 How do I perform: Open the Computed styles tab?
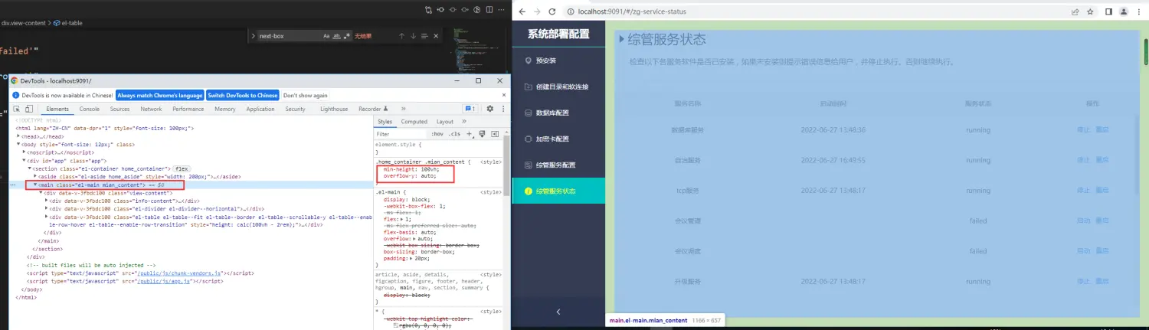[x=414, y=122]
